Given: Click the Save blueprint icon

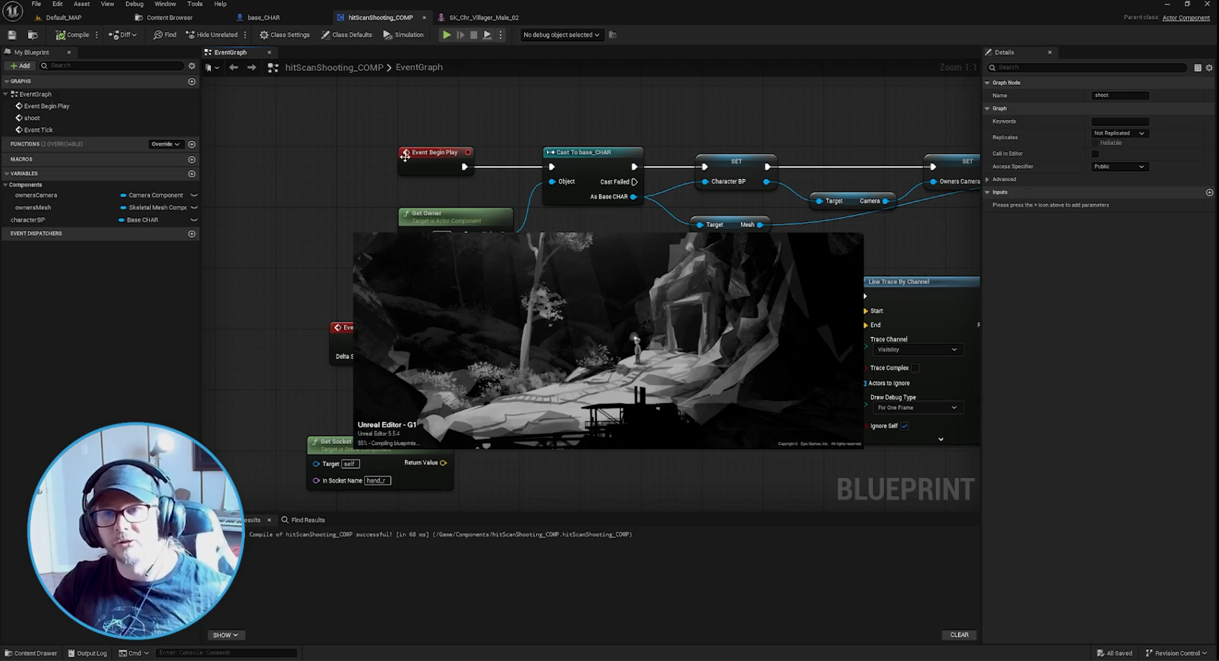Looking at the screenshot, I should point(12,35).
